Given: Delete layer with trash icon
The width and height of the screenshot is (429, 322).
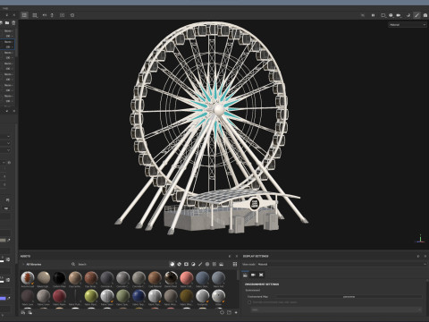Looking at the screenshot, I should click(x=13, y=23).
